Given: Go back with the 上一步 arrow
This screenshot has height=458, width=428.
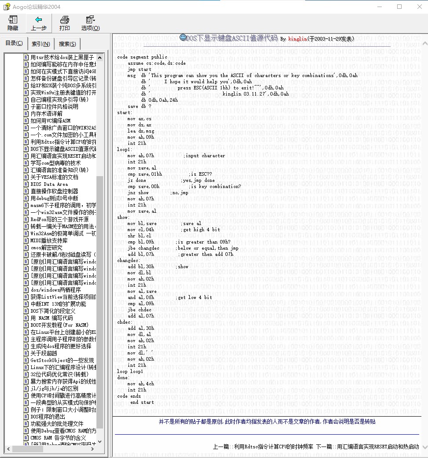Looking at the screenshot, I should pos(39,23).
